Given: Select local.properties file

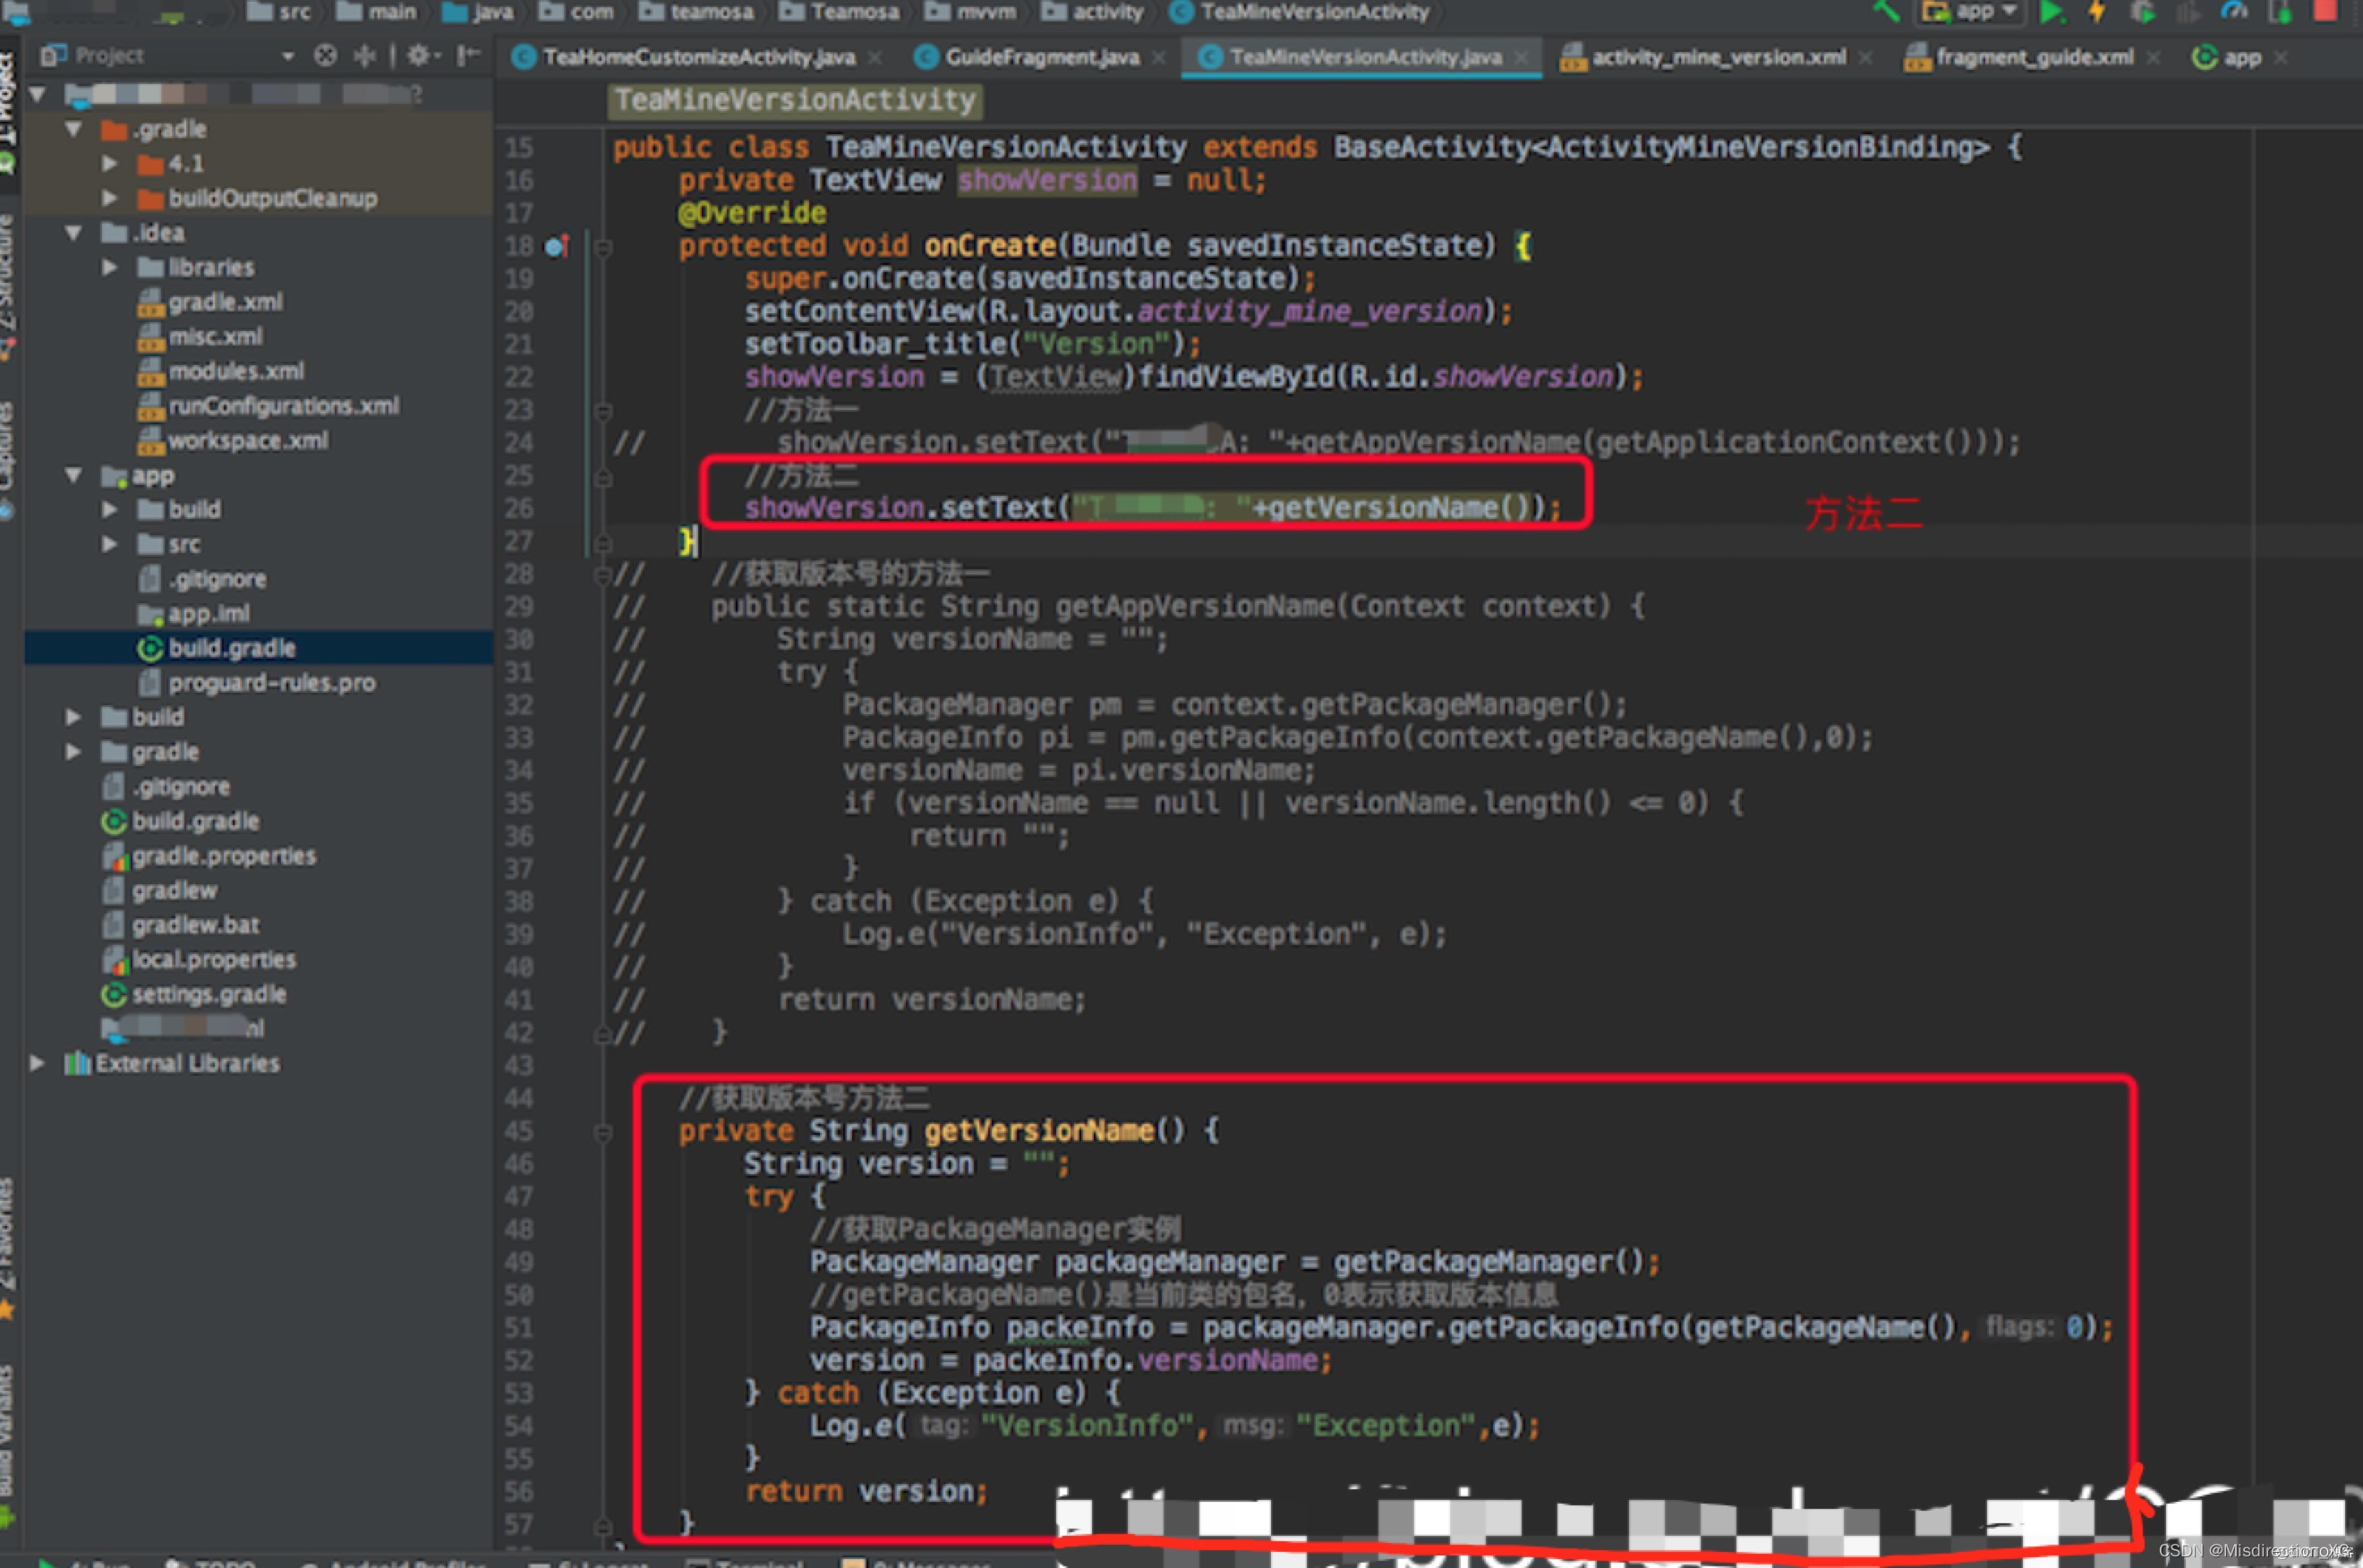Looking at the screenshot, I should [213, 960].
